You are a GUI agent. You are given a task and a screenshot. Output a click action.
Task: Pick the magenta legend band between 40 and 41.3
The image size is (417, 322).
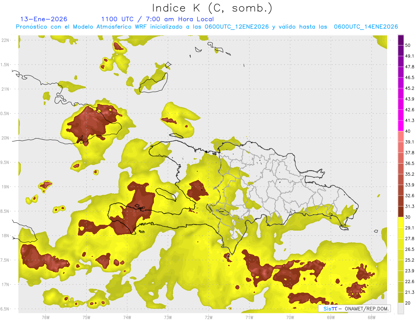pyautogui.click(x=401, y=126)
